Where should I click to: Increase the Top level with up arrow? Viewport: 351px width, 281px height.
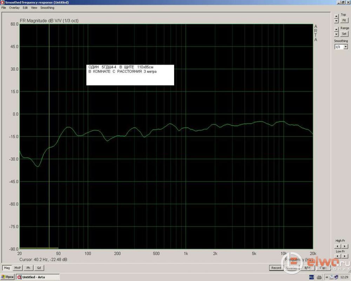(x=336, y=16)
